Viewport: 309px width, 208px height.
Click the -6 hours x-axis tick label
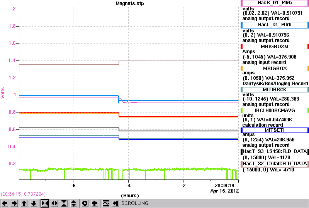click(73, 186)
